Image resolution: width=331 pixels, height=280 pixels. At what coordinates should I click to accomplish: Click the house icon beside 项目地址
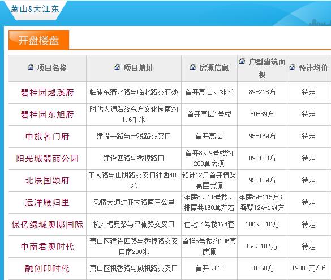pos(117,67)
